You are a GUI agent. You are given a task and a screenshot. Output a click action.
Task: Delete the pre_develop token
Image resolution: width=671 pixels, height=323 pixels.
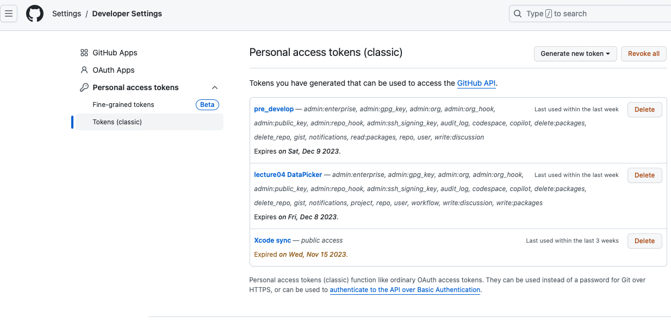click(x=644, y=109)
